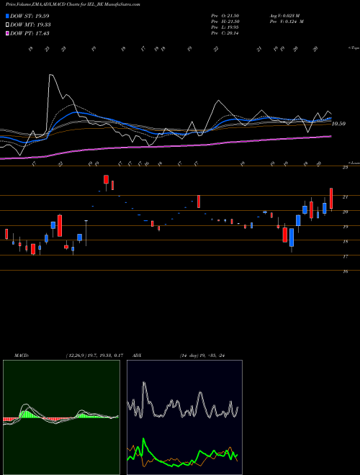Click the magenta DOW PT legend swatch
This screenshot has height=475, width=360.
pyautogui.click(x=8, y=33)
